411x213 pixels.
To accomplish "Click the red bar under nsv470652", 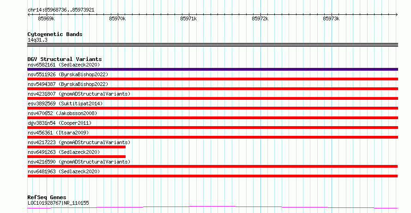I will (212, 118).
